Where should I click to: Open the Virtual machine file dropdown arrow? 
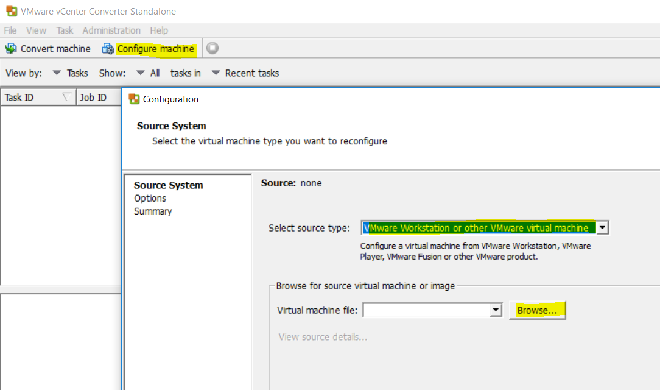pyautogui.click(x=496, y=310)
